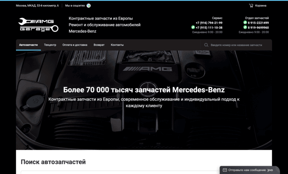Viewport: 288px width, 174px height.
Task: Click the address Москва, МКАД, 53-й километр
Action: (x=37, y=6)
